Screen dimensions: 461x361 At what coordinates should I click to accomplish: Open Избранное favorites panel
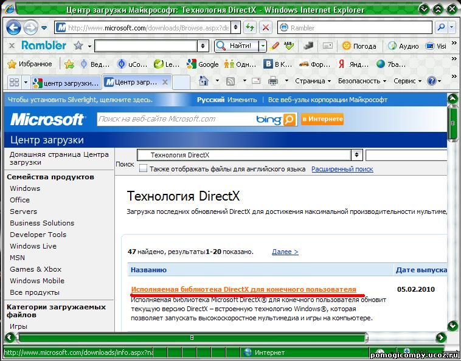(30, 64)
